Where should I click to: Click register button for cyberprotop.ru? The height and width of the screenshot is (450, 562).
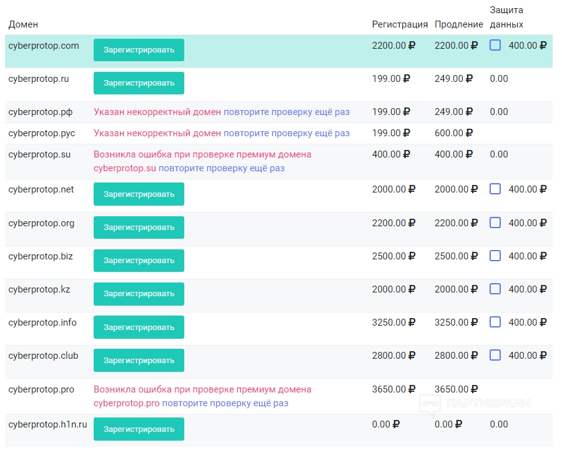139,83
